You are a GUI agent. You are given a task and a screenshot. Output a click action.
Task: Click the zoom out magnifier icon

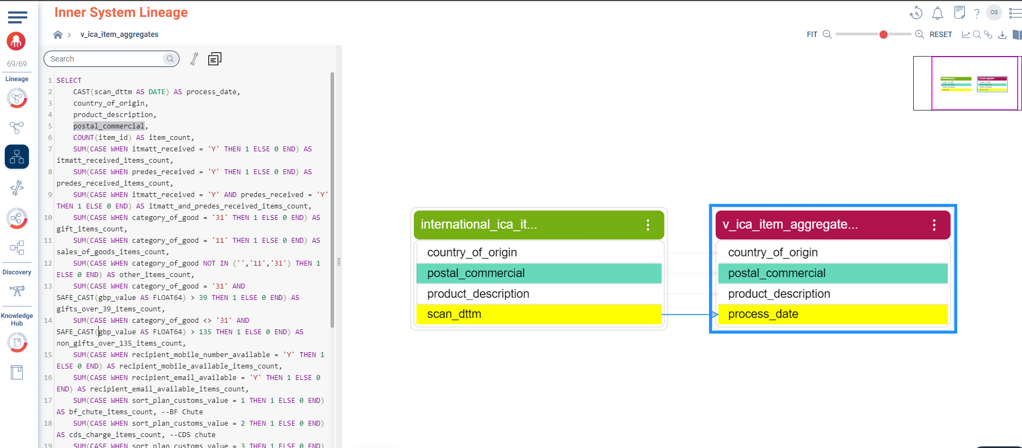[x=827, y=34]
